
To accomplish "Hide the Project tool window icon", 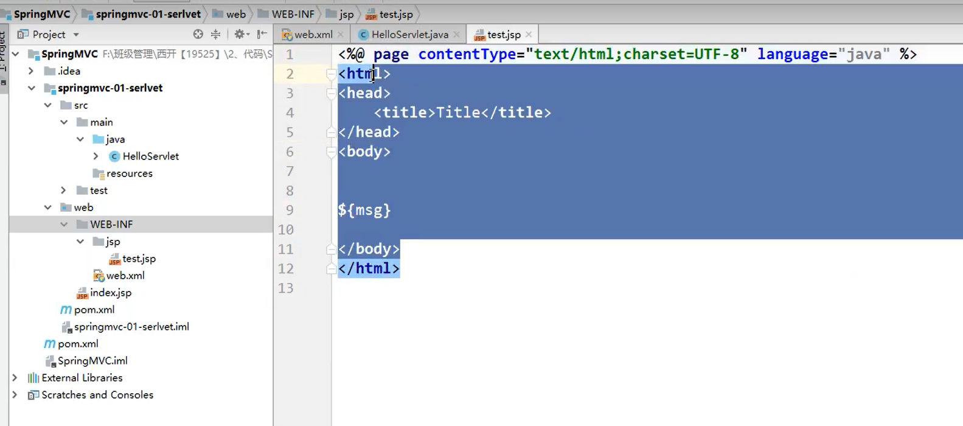I will coord(262,35).
